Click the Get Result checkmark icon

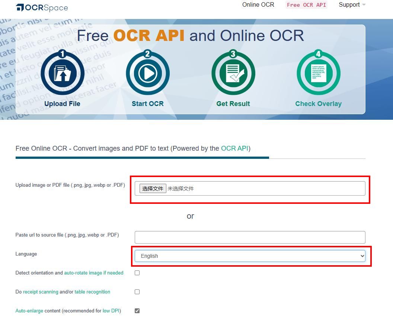[x=233, y=73]
